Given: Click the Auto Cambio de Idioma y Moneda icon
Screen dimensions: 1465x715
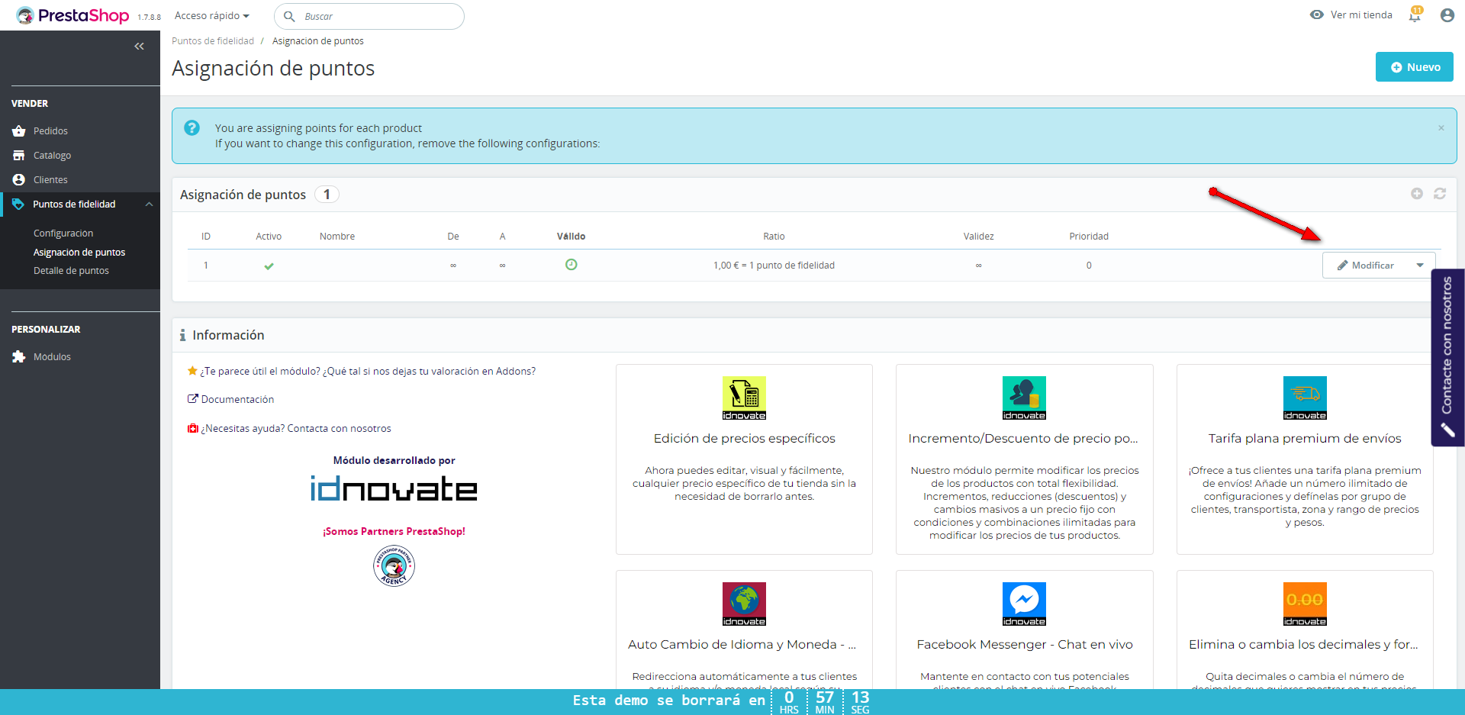Looking at the screenshot, I should [x=744, y=604].
